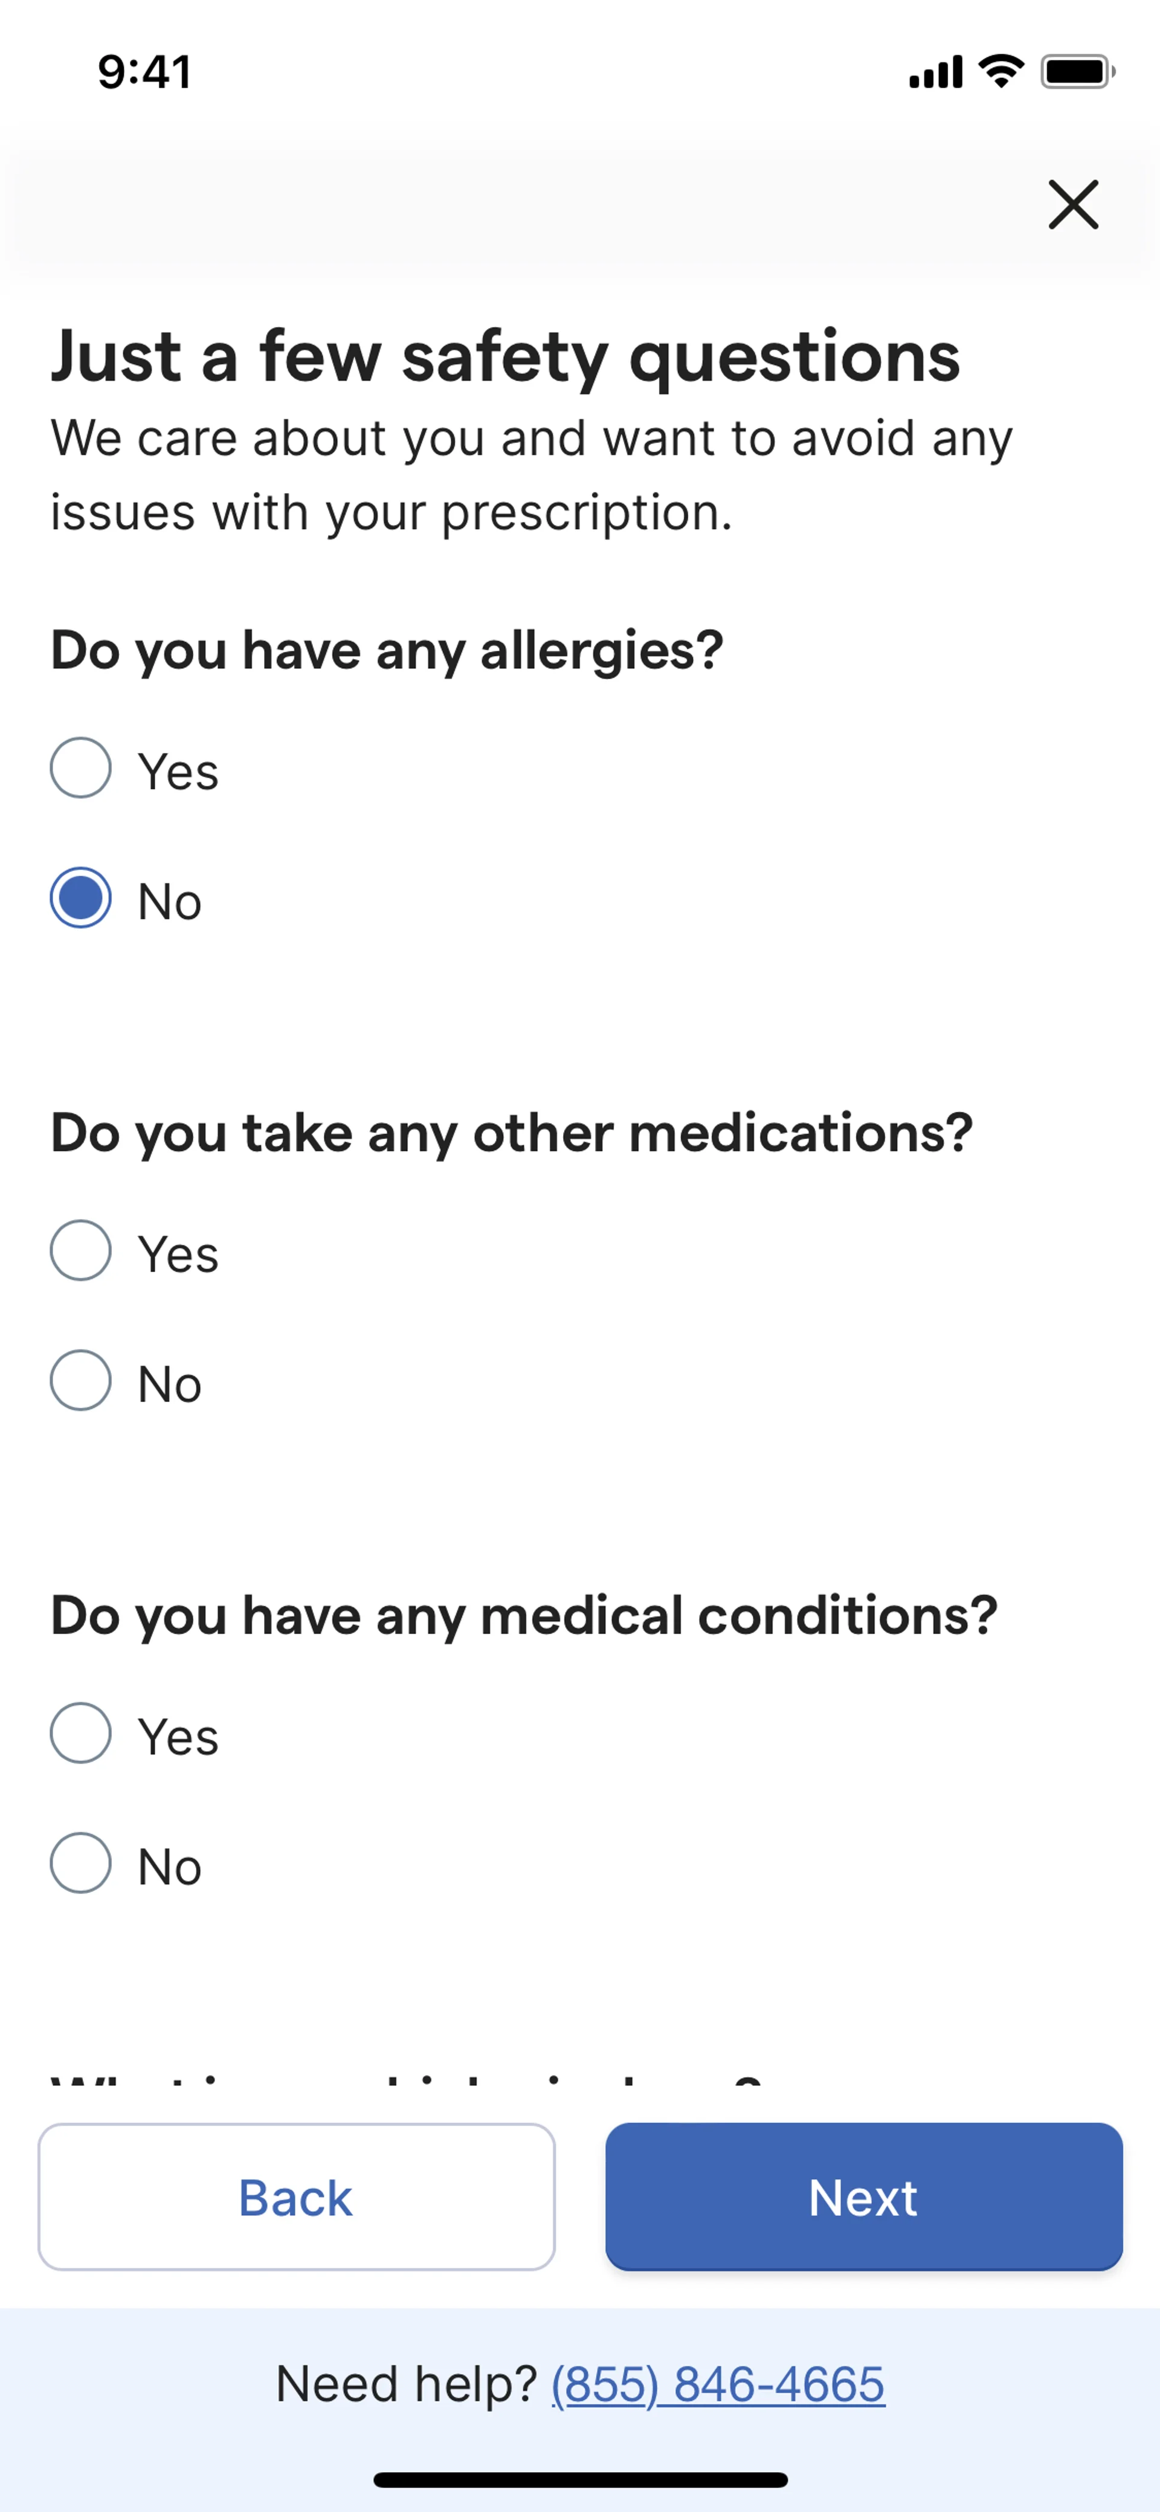The height and width of the screenshot is (2512, 1160).
Task: Choose No for taking other medications
Action: click(81, 1380)
